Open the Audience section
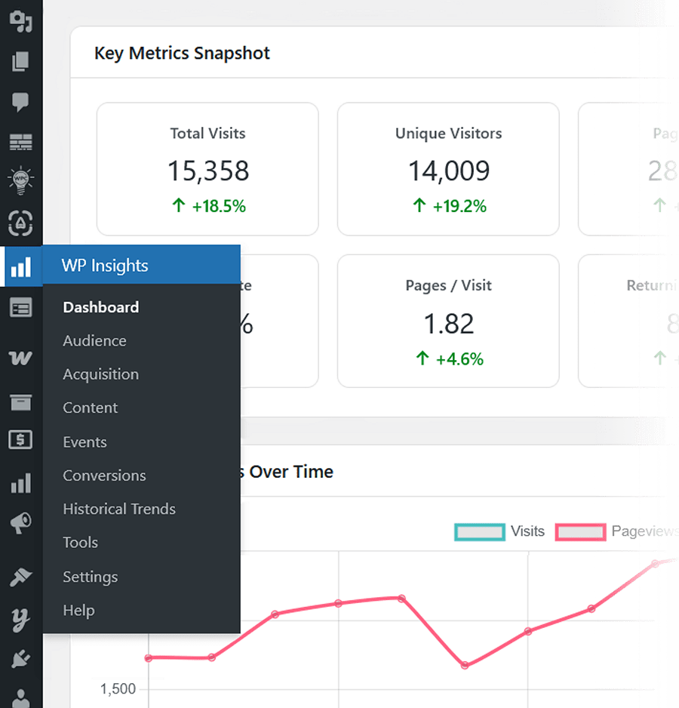 coord(94,340)
